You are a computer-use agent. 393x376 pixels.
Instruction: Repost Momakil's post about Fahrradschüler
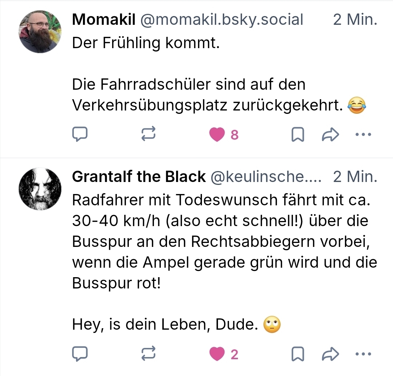coord(148,135)
